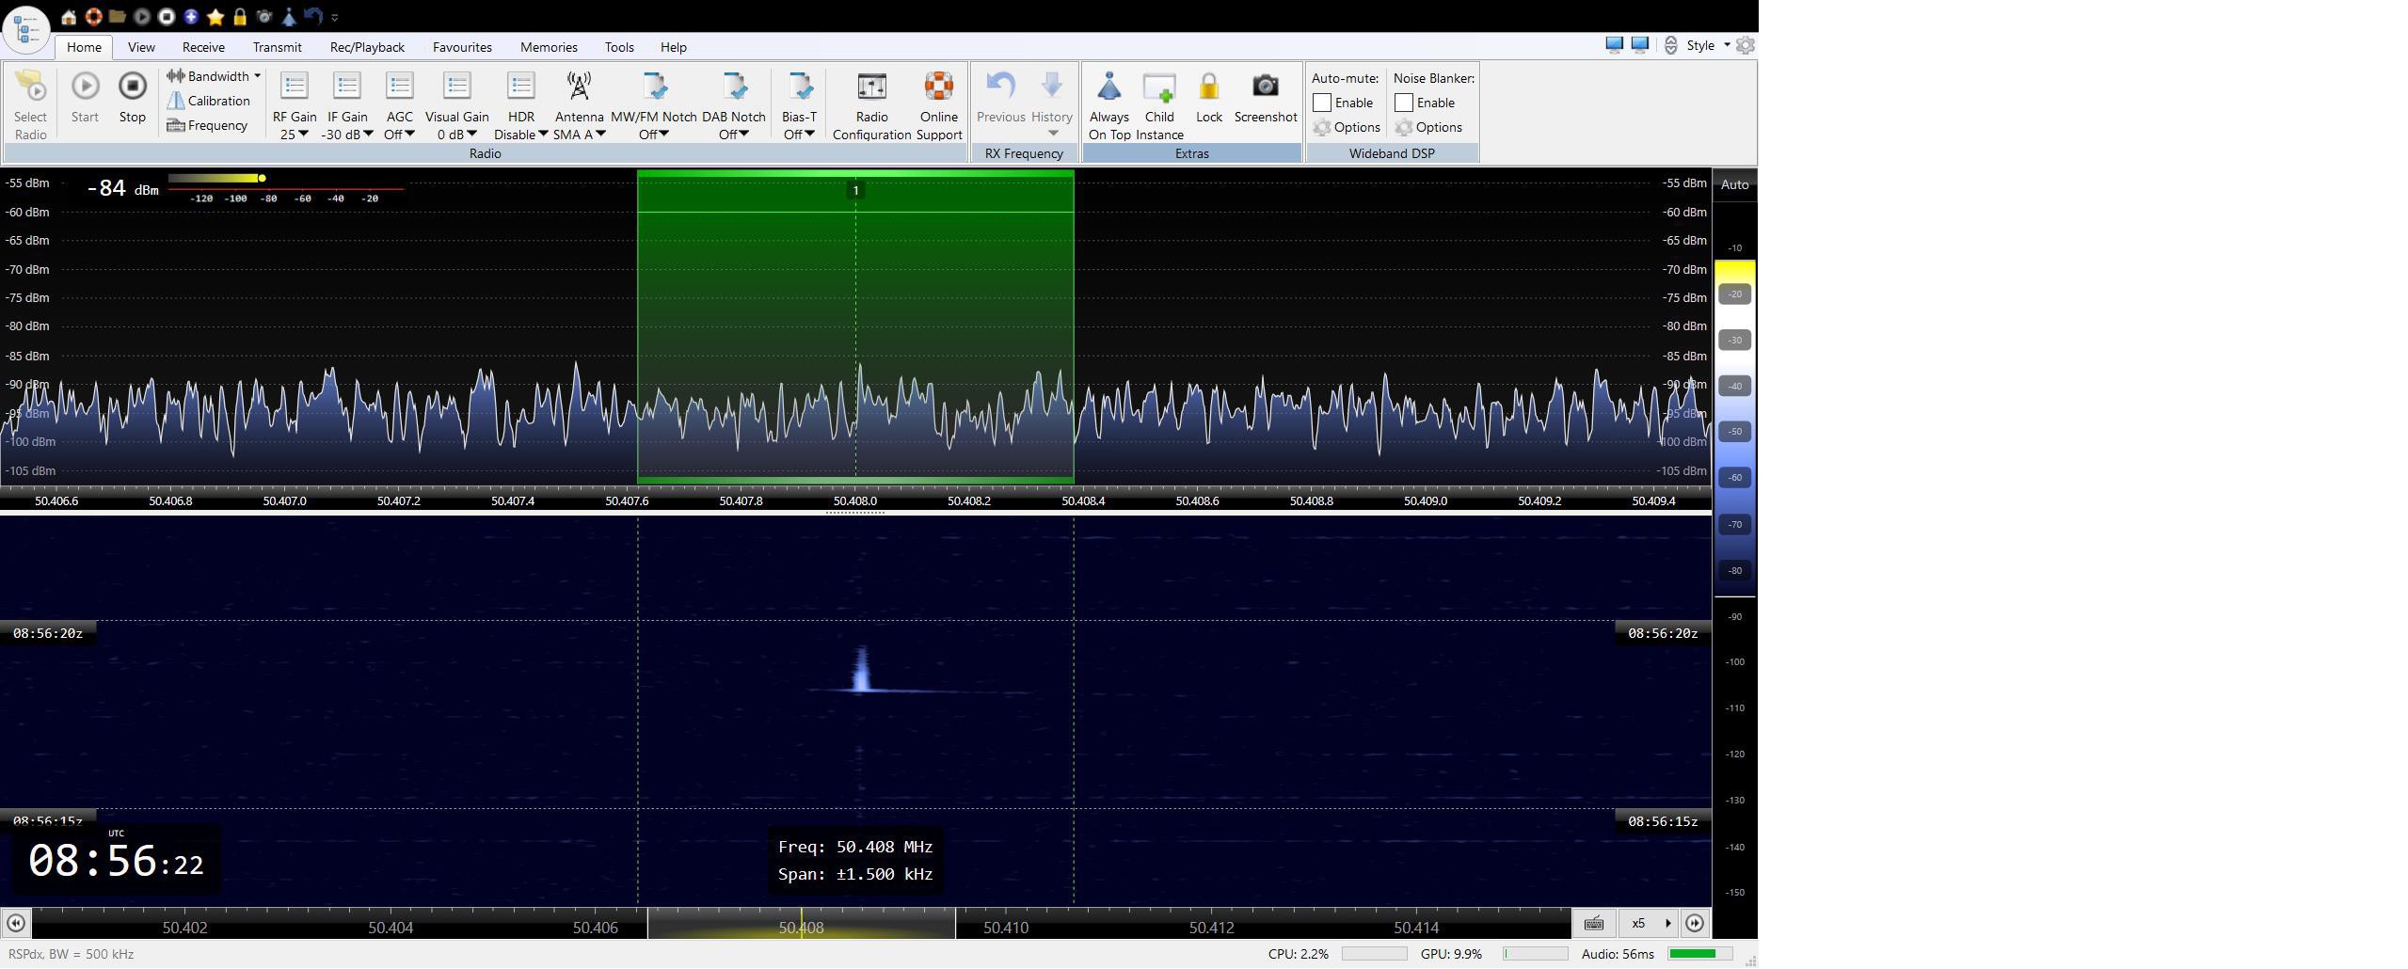Enable the Auto-mute checkbox
Image resolution: width=2408 pixels, height=969 pixels.
(1322, 103)
